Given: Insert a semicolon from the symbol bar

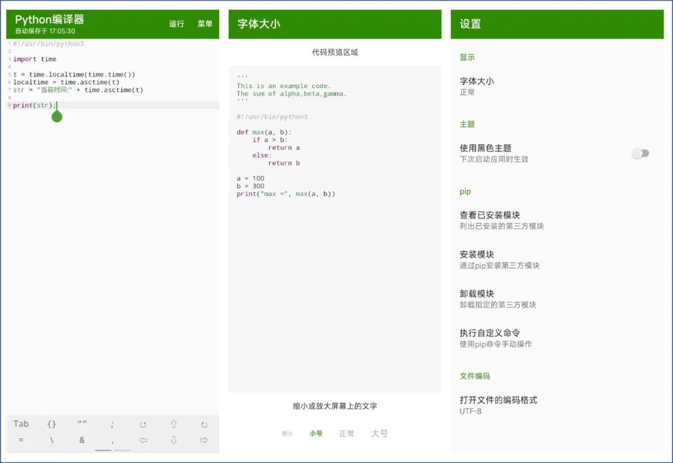Looking at the screenshot, I should [x=112, y=425].
